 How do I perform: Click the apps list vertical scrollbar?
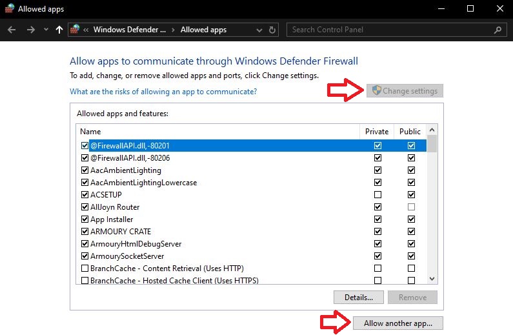(432, 207)
